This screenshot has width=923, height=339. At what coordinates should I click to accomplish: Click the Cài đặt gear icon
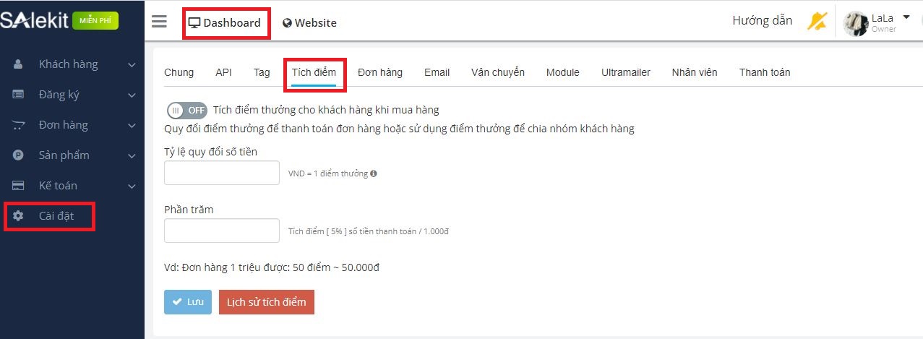(19, 216)
